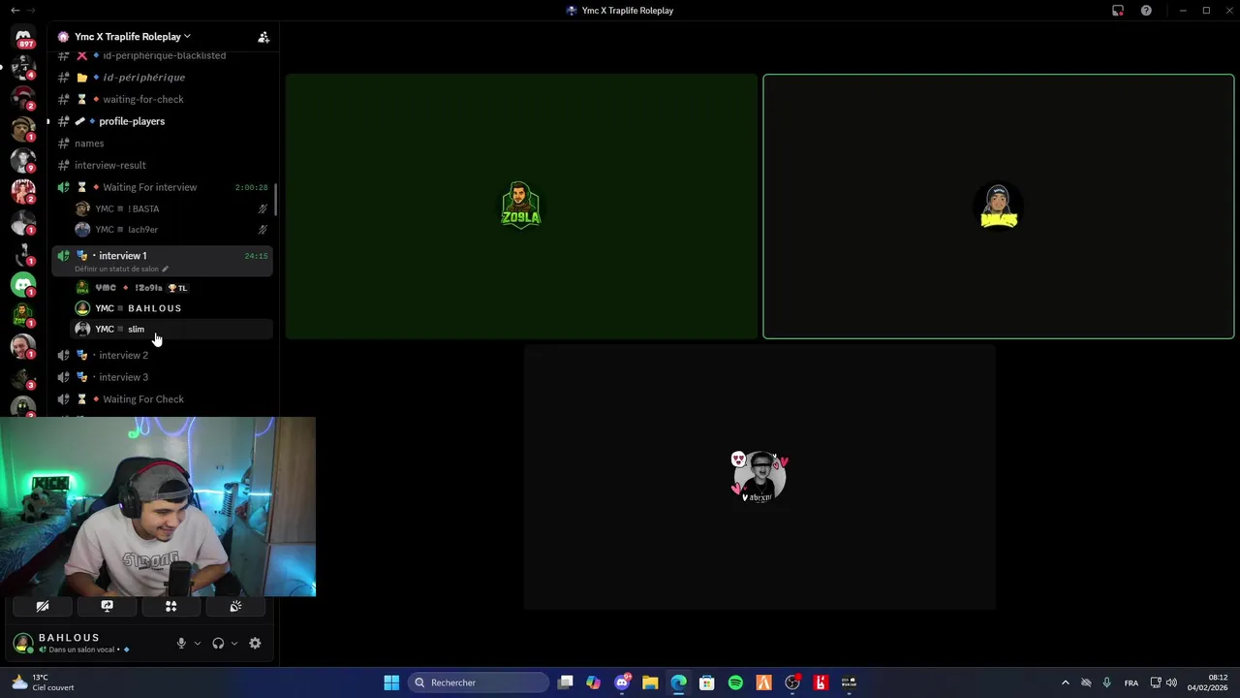Open Discord help question mark icon
Image resolution: width=1240 pixels, height=698 pixels.
(1146, 11)
